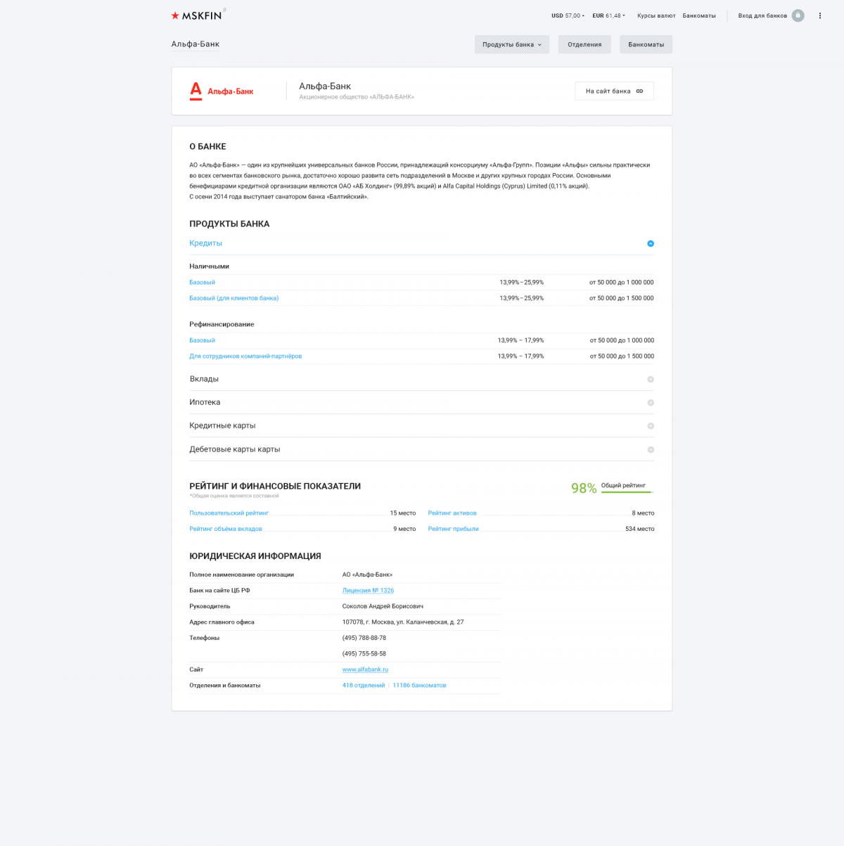Click Рефинансирование subsection heading

tap(222, 324)
